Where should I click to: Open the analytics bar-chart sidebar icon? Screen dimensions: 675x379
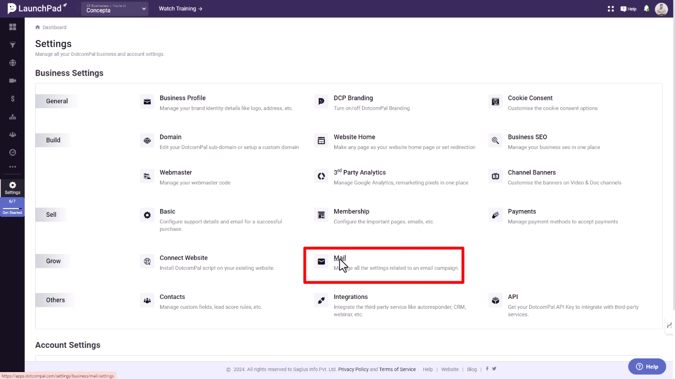[x=12, y=117]
